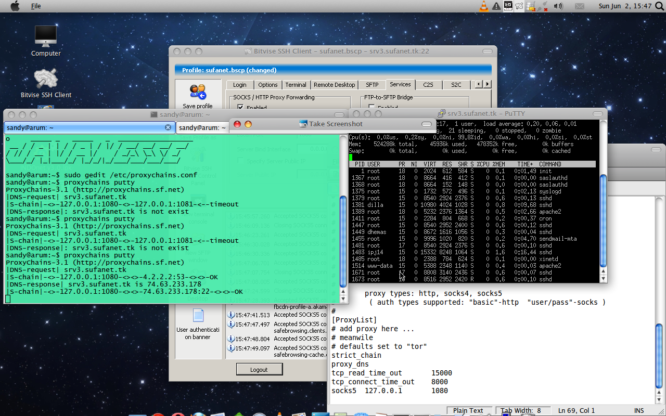Open the Apple menu logo
666x416 pixels.
point(15,6)
